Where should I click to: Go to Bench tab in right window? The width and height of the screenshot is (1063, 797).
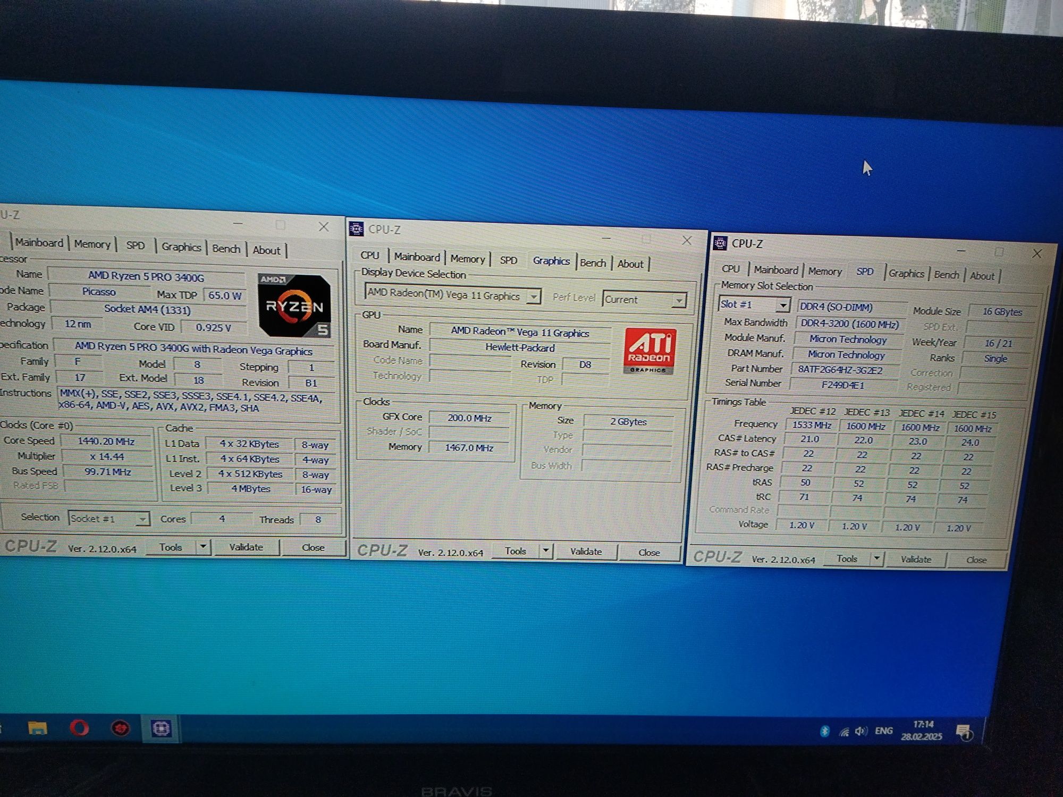947,275
